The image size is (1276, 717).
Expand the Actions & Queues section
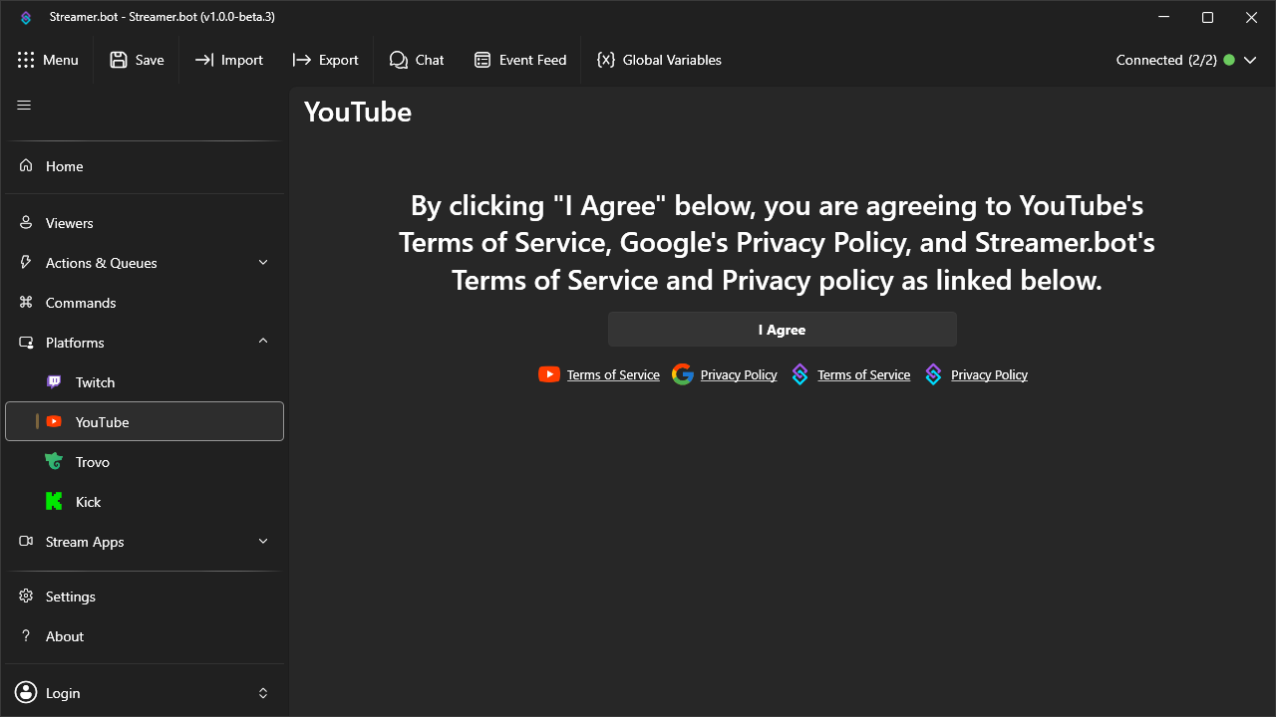tap(262, 262)
